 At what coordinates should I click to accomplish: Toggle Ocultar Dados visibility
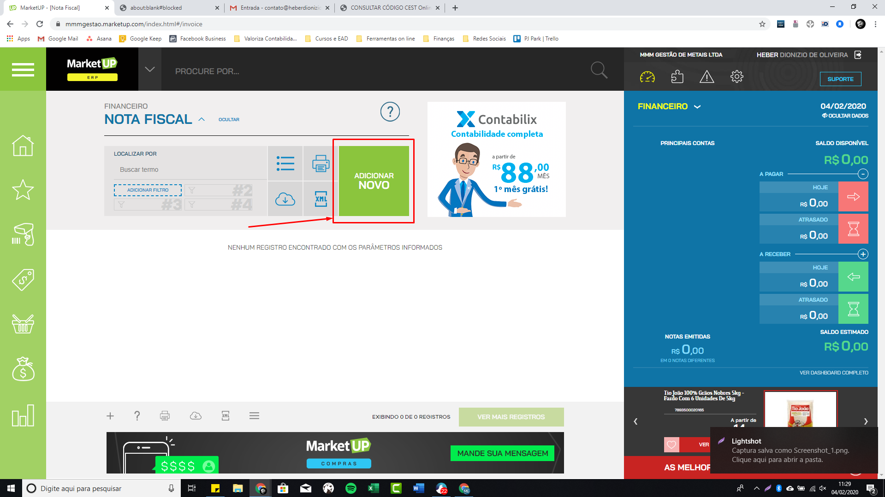pos(845,116)
